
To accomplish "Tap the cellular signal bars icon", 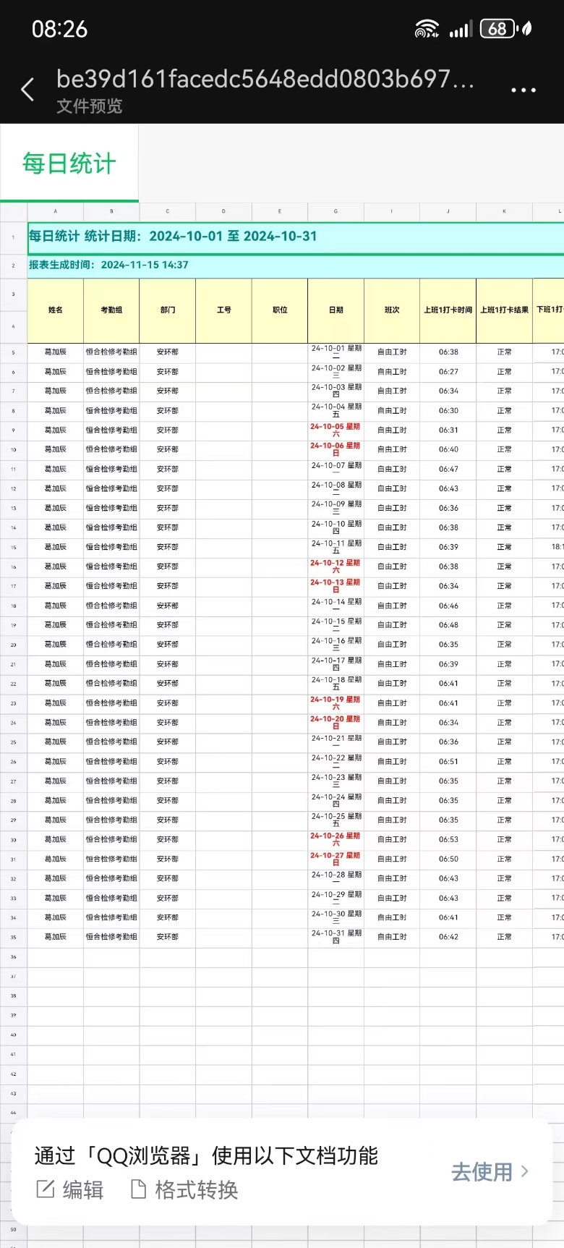I will (x=460, y=30).
